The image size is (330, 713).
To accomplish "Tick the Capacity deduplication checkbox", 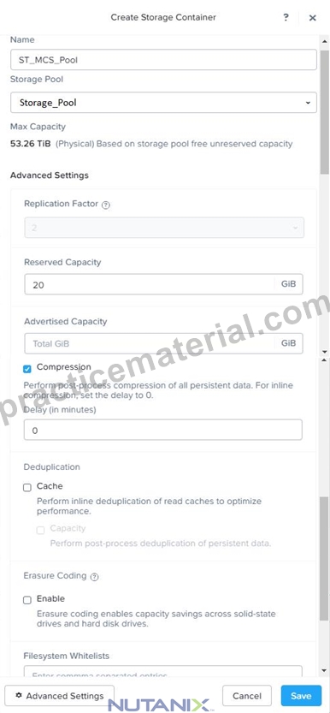I will pos(41,530).
